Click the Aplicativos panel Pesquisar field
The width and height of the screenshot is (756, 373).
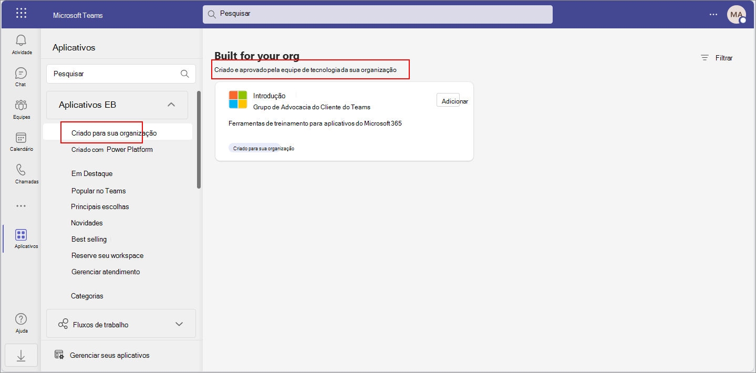tap(121, 74)
